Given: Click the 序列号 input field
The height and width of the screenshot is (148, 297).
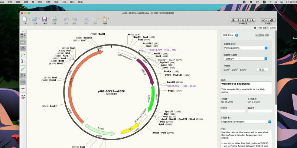Looking at the screenshot, I should click(x=233, y=111).
